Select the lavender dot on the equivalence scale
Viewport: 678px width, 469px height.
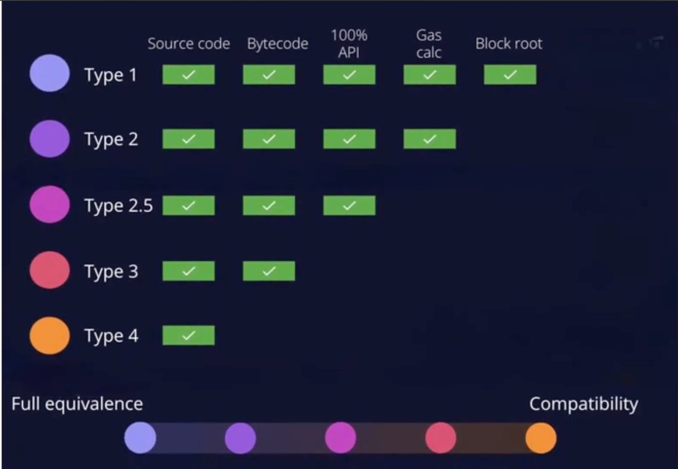[x=140, y=438]
